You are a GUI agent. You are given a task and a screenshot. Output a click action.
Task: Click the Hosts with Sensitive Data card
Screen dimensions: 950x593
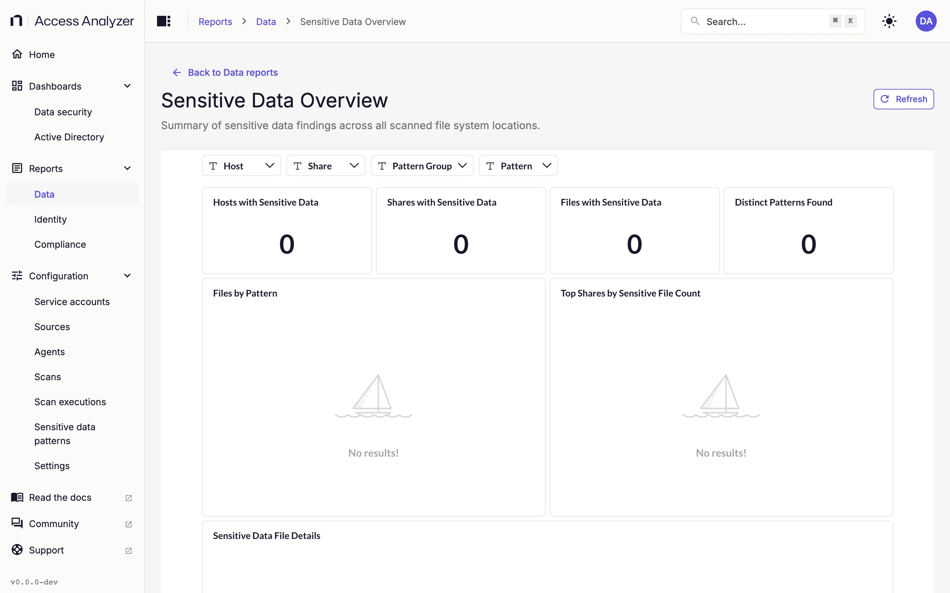pyautogui.click(x=287, y=231)
